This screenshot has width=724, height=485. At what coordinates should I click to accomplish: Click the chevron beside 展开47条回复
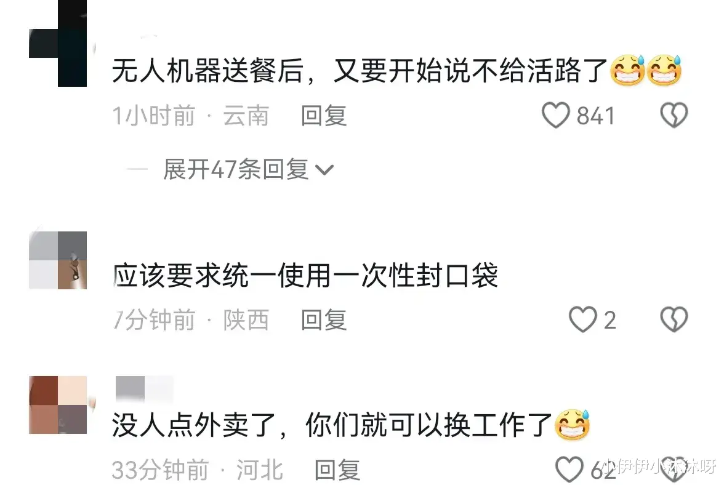coord(324,170)
